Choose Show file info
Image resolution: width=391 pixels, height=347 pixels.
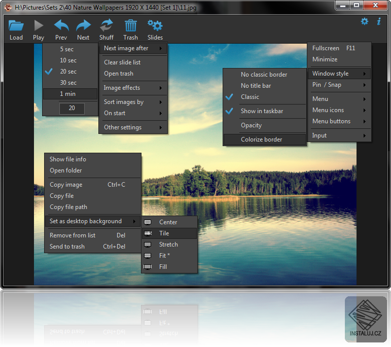point(93,159)
